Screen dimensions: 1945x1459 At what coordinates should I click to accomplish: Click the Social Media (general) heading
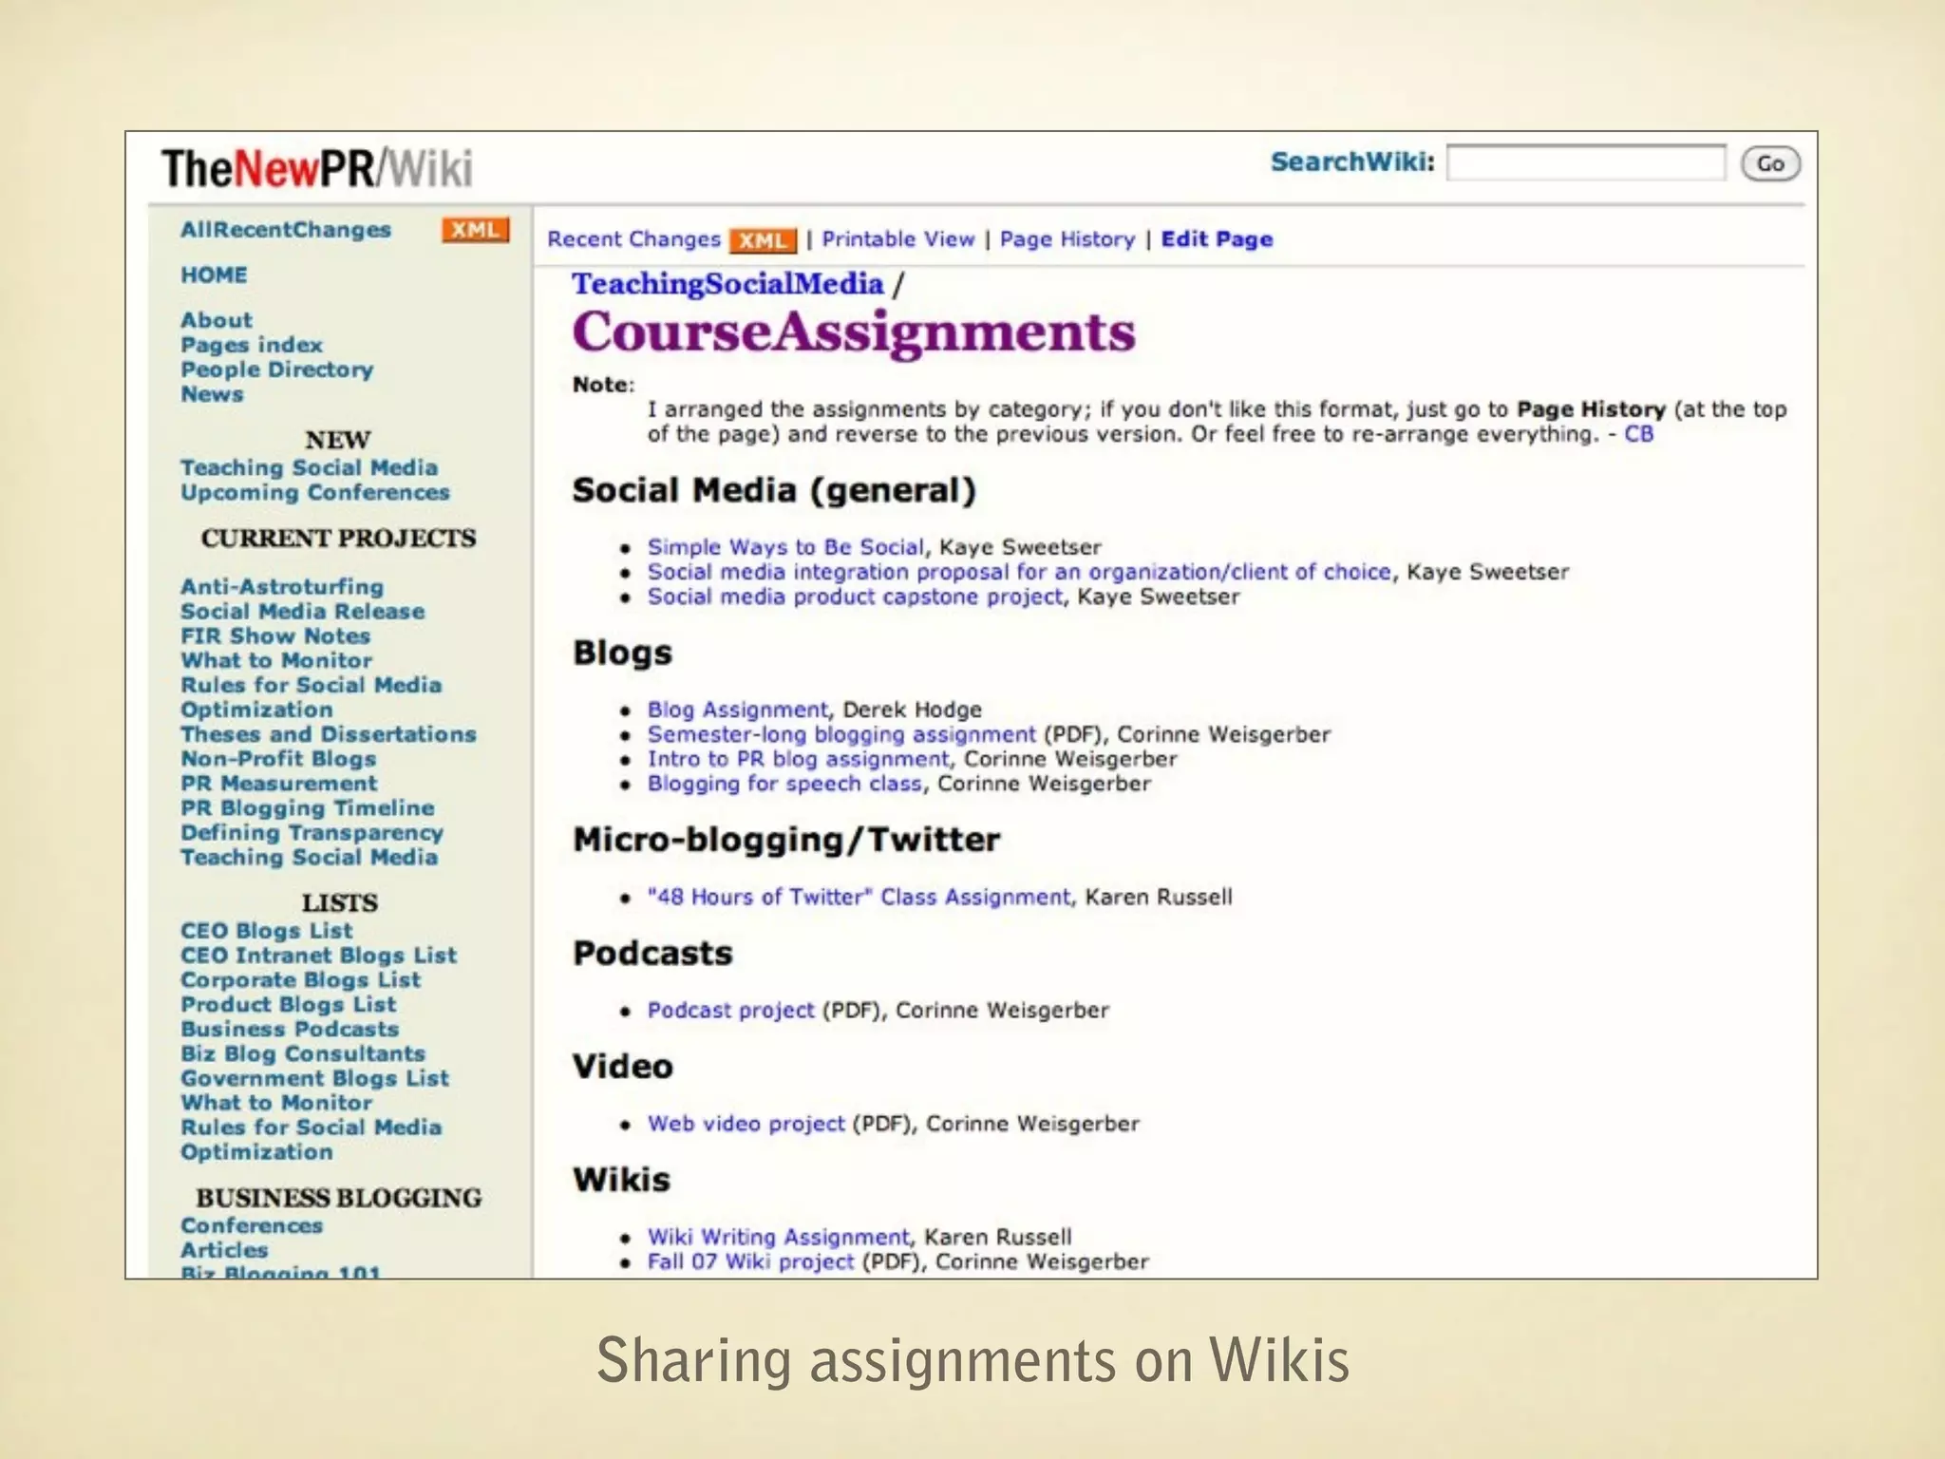click(774, 491)
